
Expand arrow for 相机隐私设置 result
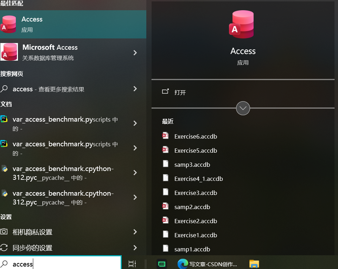135,232
